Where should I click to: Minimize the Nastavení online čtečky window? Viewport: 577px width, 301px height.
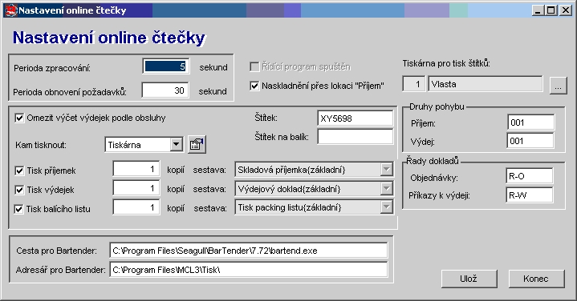pos(538,10)
